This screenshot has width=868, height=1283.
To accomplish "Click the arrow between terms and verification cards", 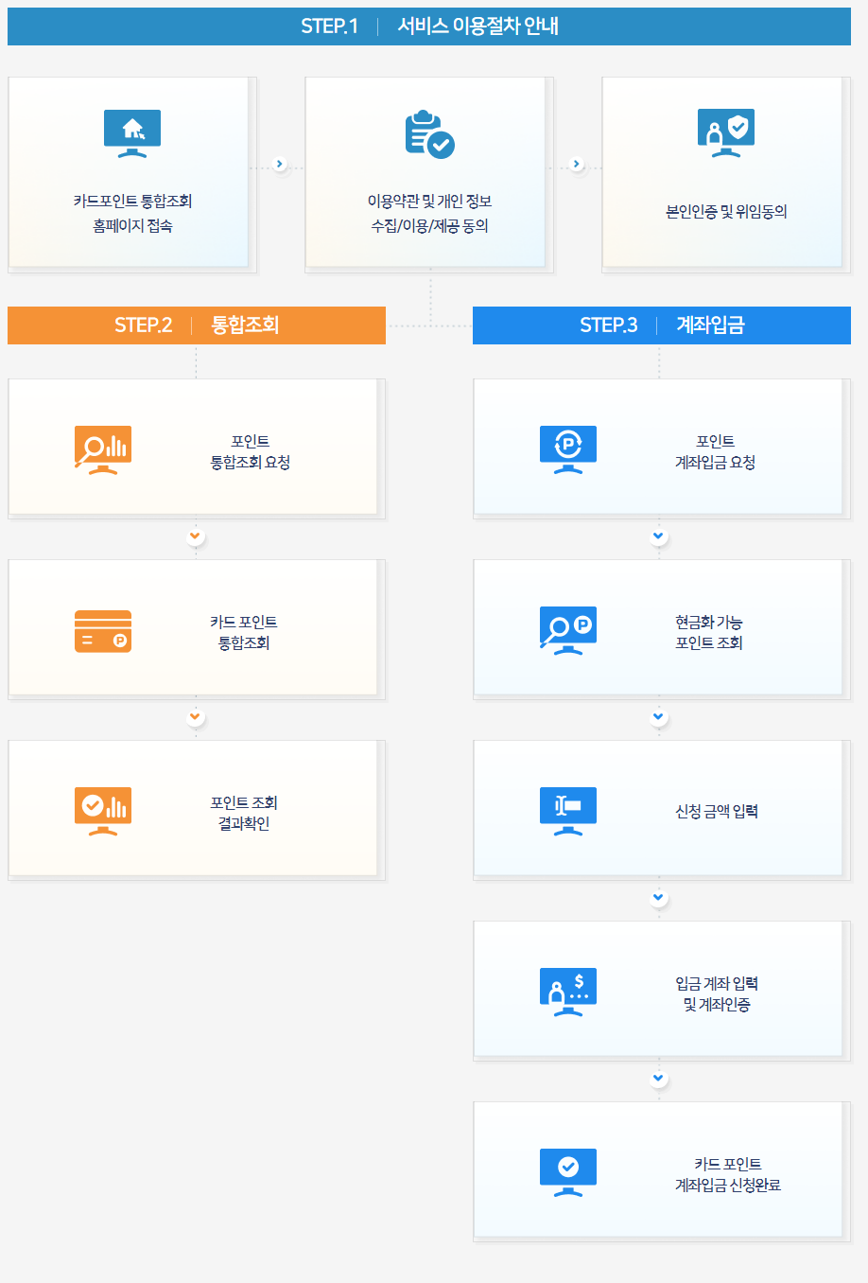I will (577, 164).
